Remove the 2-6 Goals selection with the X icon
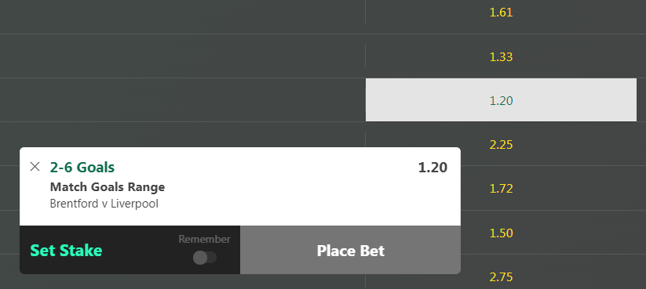This screenshot has width=646, height=289. click(x=35, y=167)
